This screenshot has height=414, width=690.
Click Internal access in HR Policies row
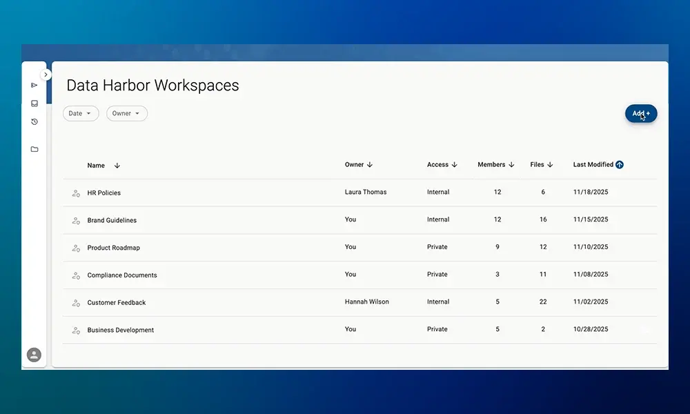coord(438,192)
